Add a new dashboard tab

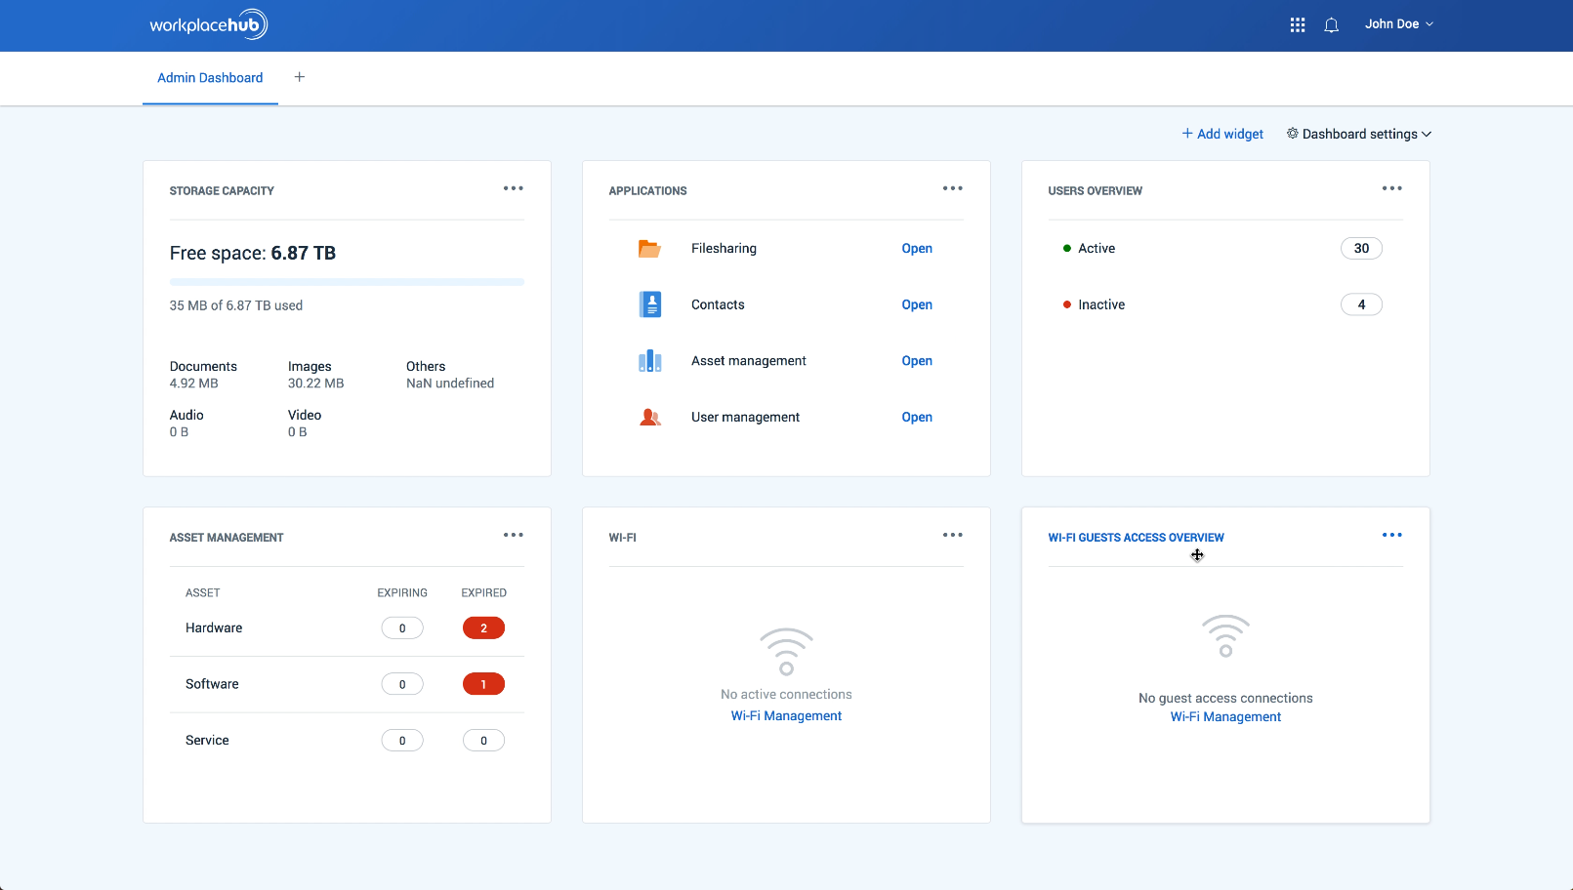click(299, 77)
